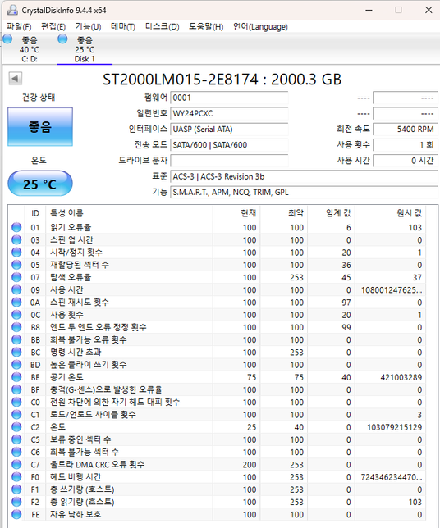Viewport: 440px width, 528px height.
Task: Close the CrystalDiskInfo window
Action: click(x=429, y=10)
